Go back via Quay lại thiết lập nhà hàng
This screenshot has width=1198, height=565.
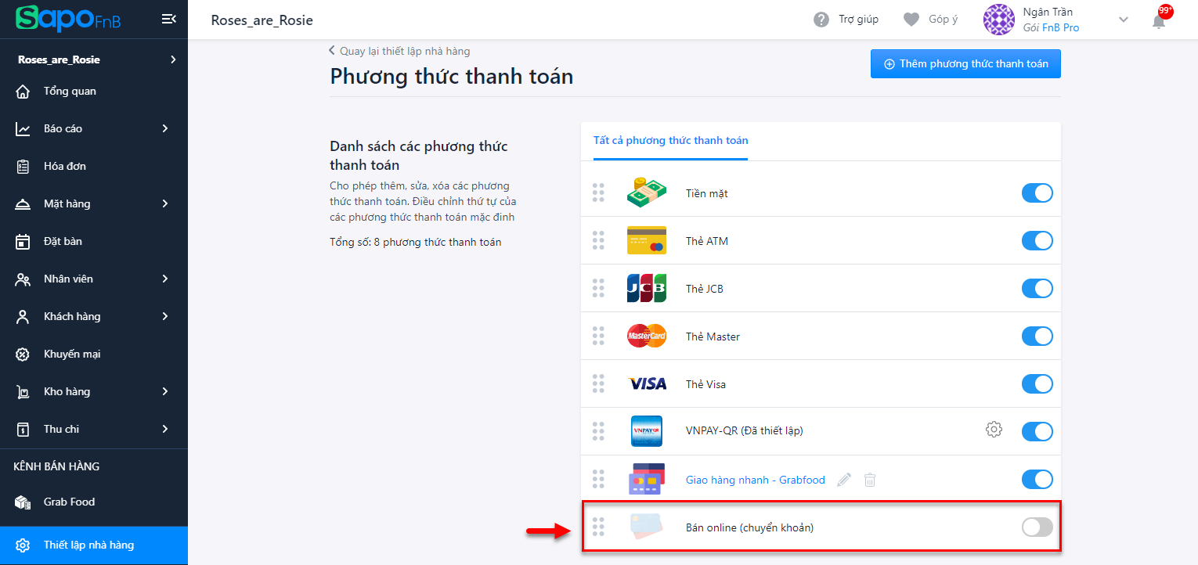point(399,51)
